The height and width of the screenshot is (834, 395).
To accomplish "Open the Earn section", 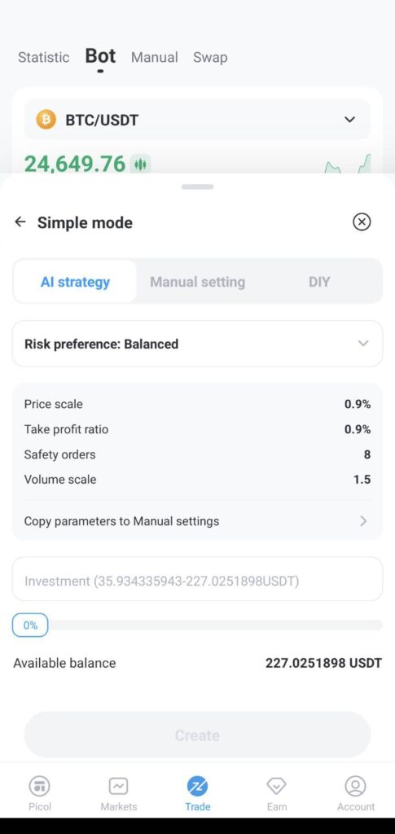I will pyautogui.click(x=276, y=793).
